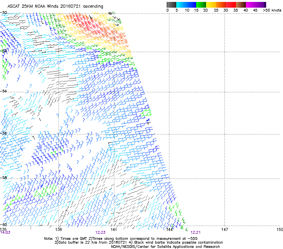
Task: Click the gray 0-5 knots color segment
Action: pos(171,5)
